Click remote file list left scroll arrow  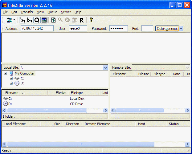[113, 111]
